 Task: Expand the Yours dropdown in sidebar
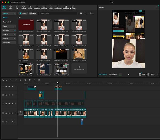click(x=9, y=26)
